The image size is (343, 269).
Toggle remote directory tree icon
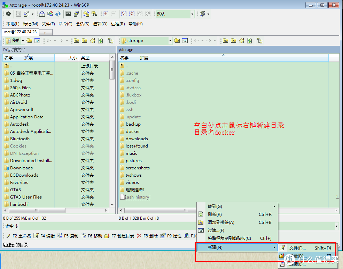(x=260, y=41)
